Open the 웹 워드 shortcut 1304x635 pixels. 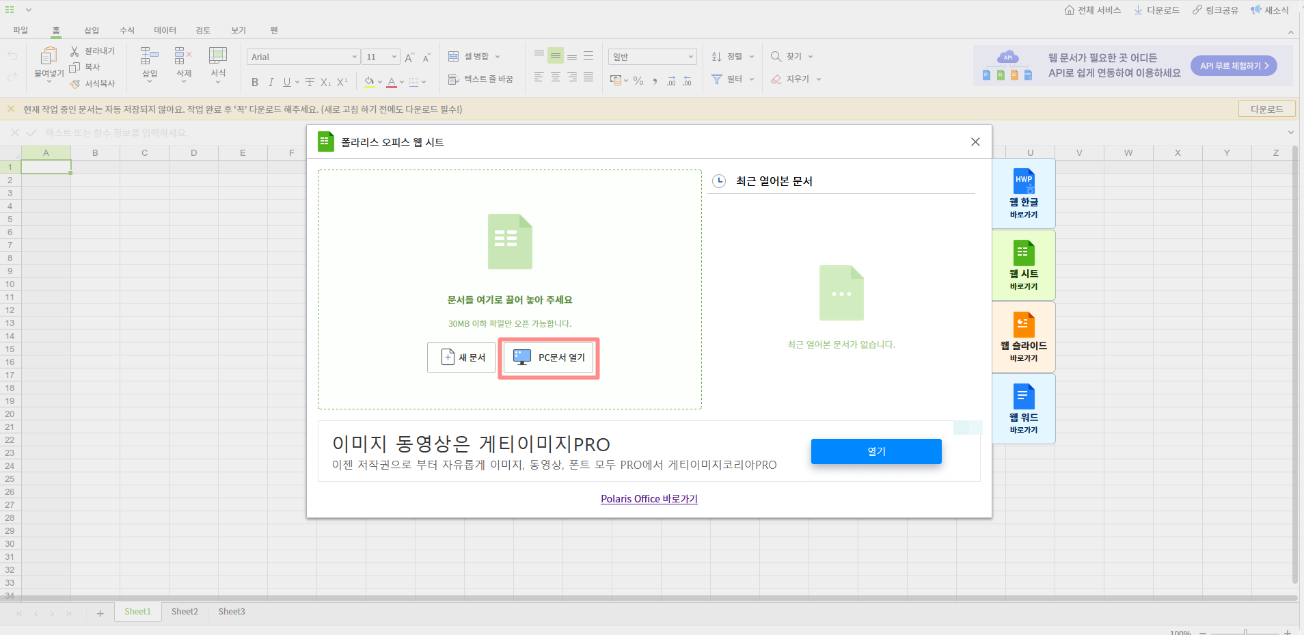tap(1024, 409)
